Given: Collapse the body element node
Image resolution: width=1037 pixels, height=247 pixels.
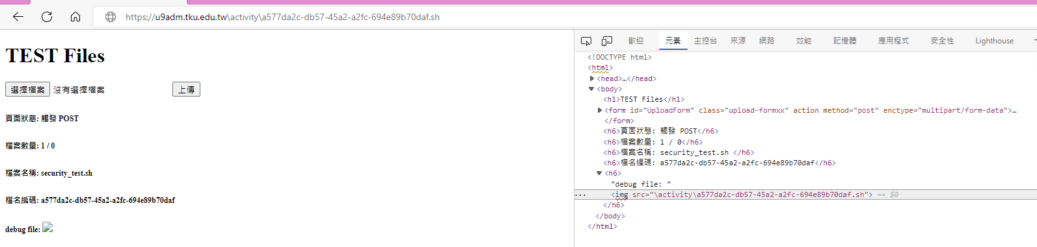Looking at the screenshot, I should (x=591, y=89).
